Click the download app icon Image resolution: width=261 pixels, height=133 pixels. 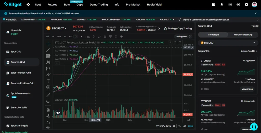pyautogui.click(x=222, y=5)
